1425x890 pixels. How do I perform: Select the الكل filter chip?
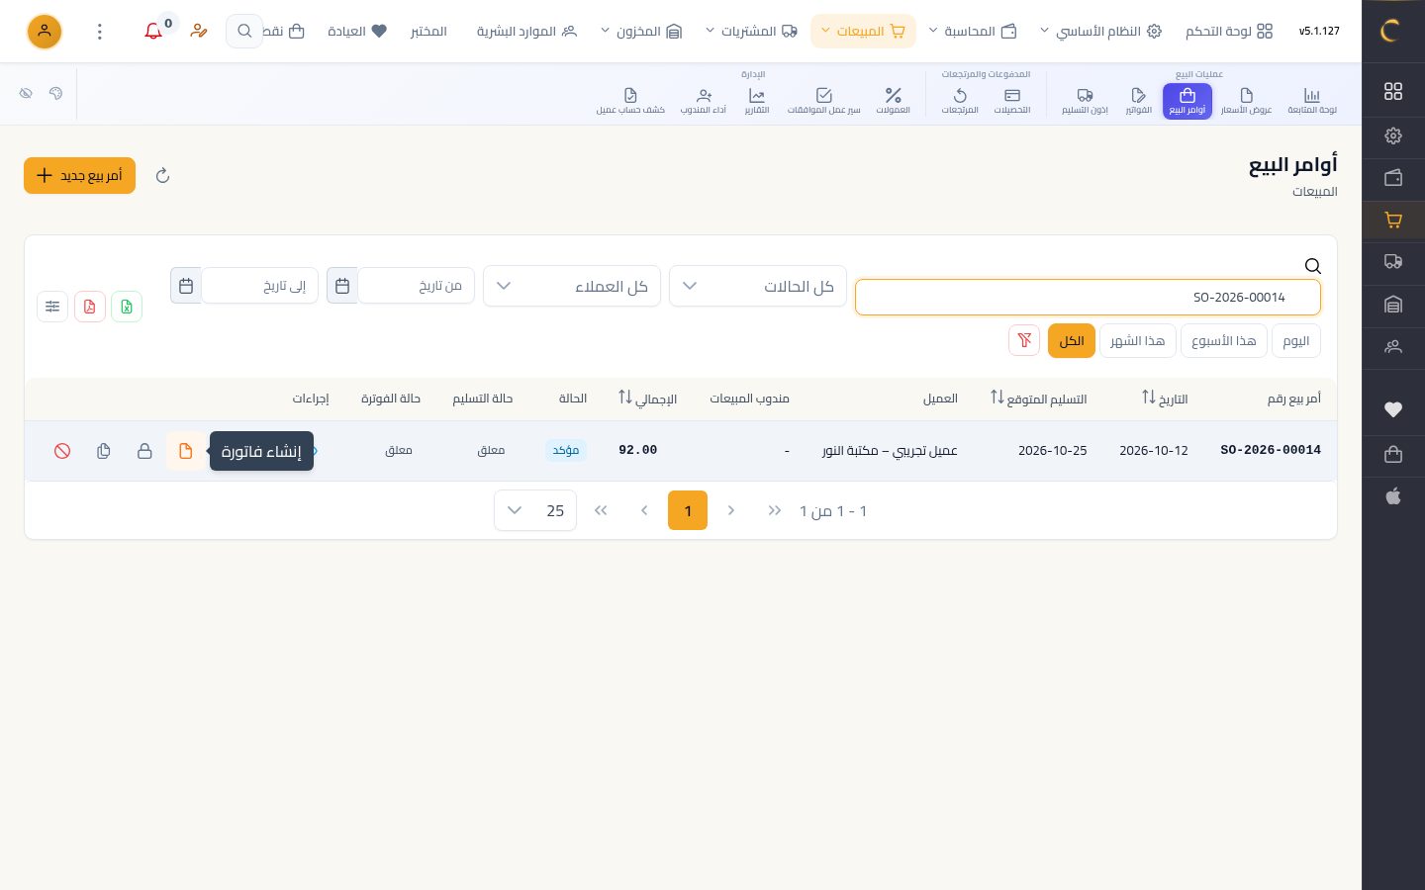tap(1071, 341)
